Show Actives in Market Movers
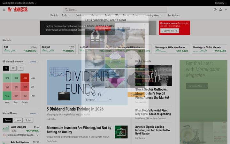 [29, 120]
